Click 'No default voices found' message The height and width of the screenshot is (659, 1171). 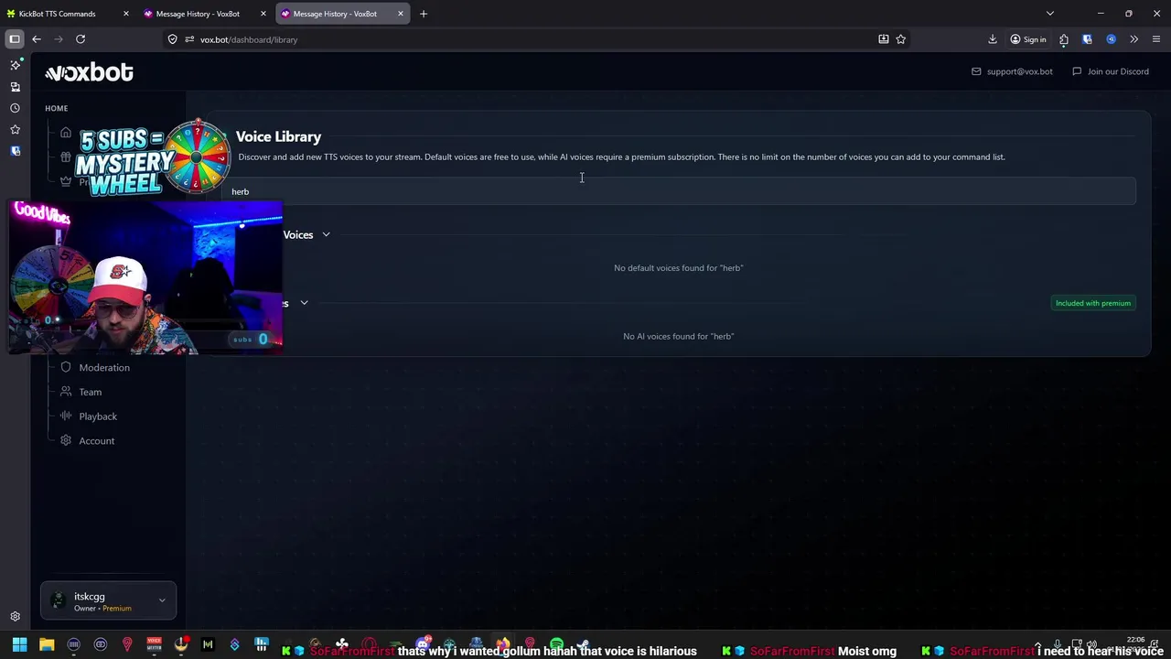[x=678, y=268]
